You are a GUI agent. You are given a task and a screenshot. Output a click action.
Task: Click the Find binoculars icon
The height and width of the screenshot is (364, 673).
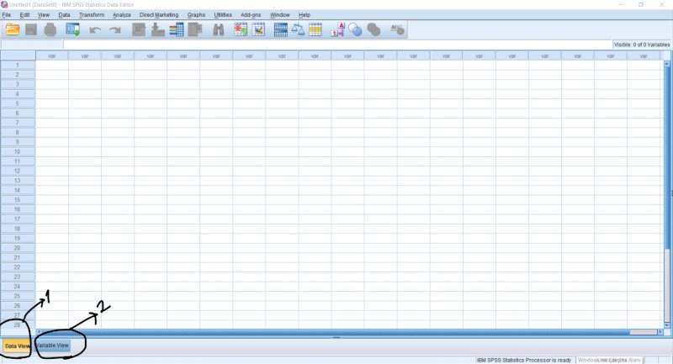[x=219, y=29]
